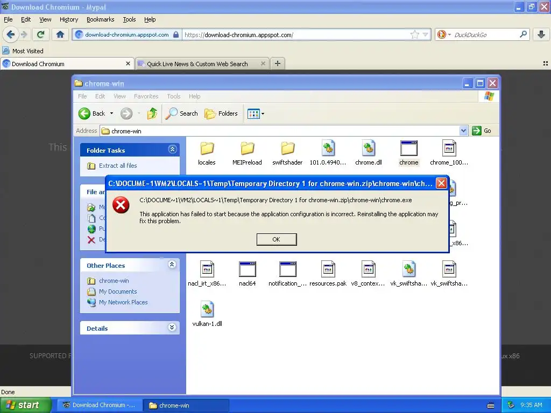Open the Mypal Tools menu
Image resolution: width=551 pixels, height=413 pixels.
click(129, 19)
